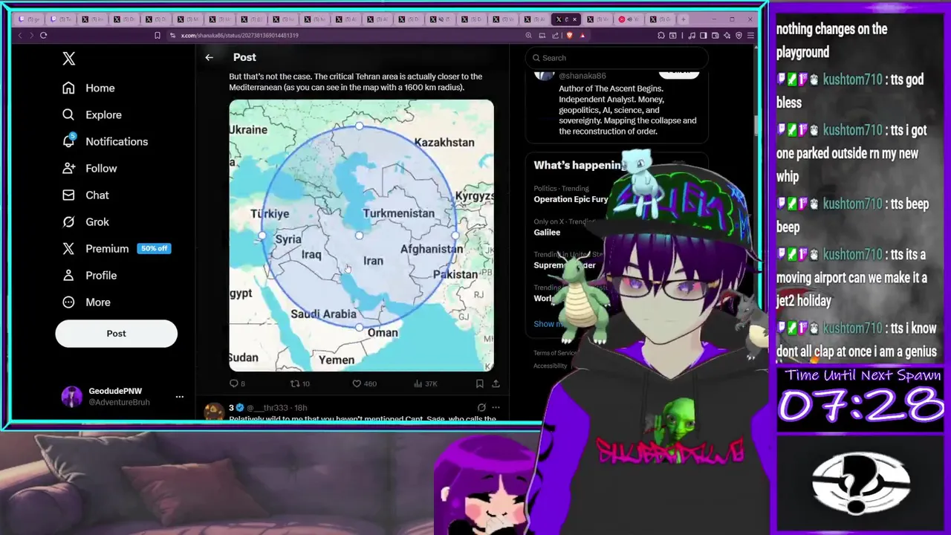
Task: Click the browser Forward arrow
Action: click(x=31, y=35)
